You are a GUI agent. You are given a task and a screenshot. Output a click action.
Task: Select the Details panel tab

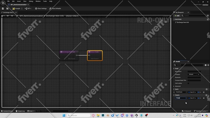pyautogui.click(x=178, y=62)
